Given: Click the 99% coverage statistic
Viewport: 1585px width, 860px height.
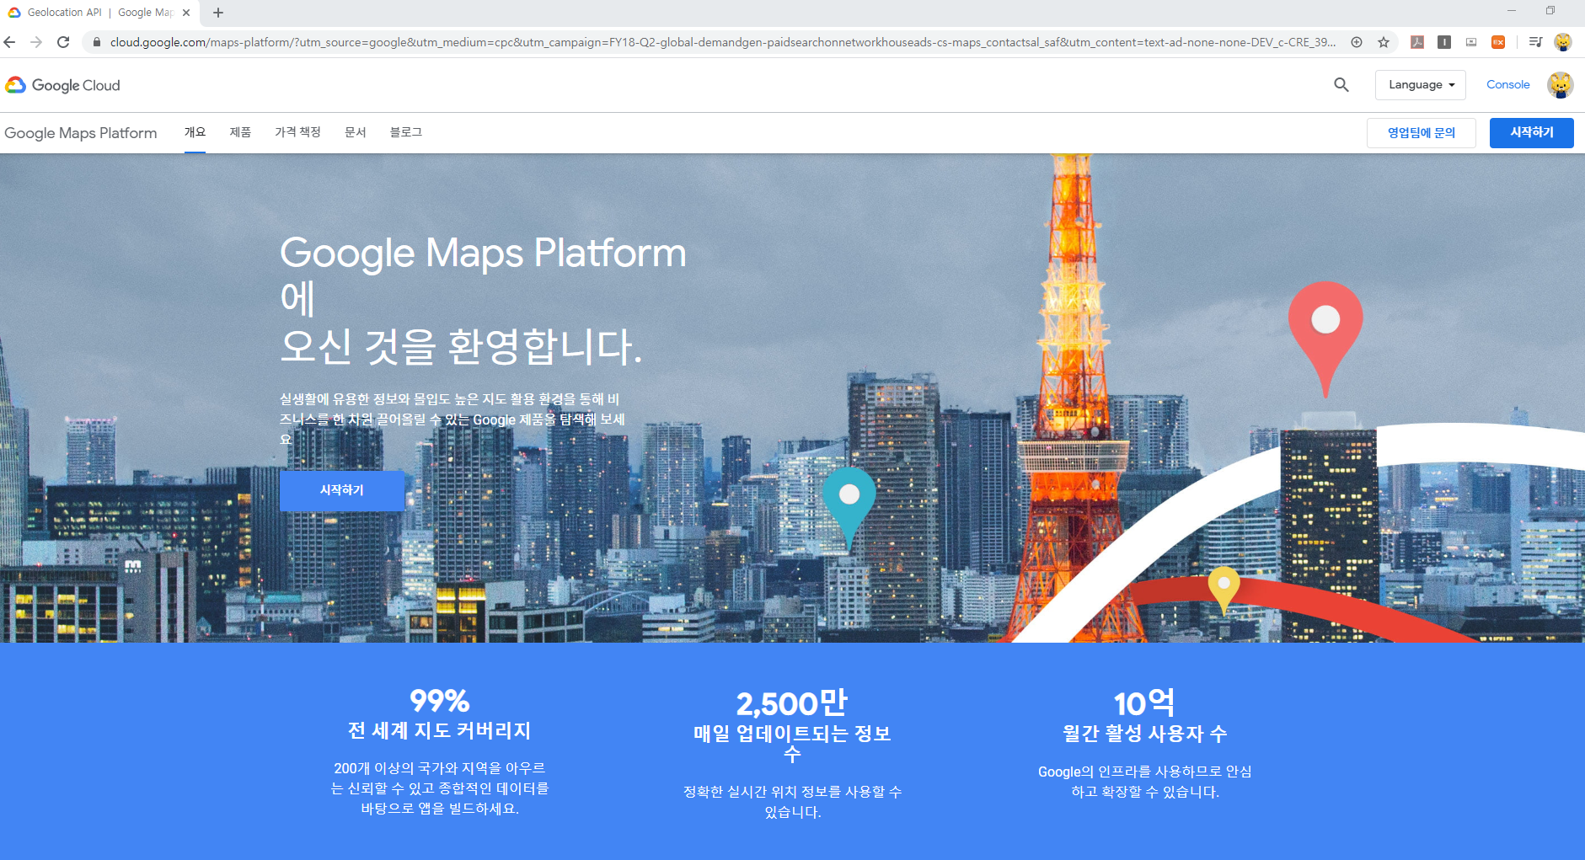Looking at the screenshot, I should pos(439,701).
